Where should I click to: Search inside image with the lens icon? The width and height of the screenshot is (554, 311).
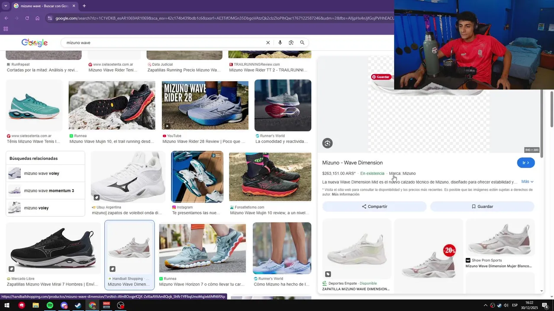(328, 143)
